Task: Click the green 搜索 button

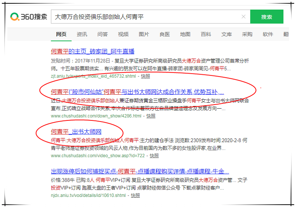Action: coord(266,17)
